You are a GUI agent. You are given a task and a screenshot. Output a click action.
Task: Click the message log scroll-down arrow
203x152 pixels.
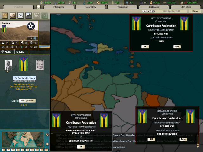click(x=198, y=146)
